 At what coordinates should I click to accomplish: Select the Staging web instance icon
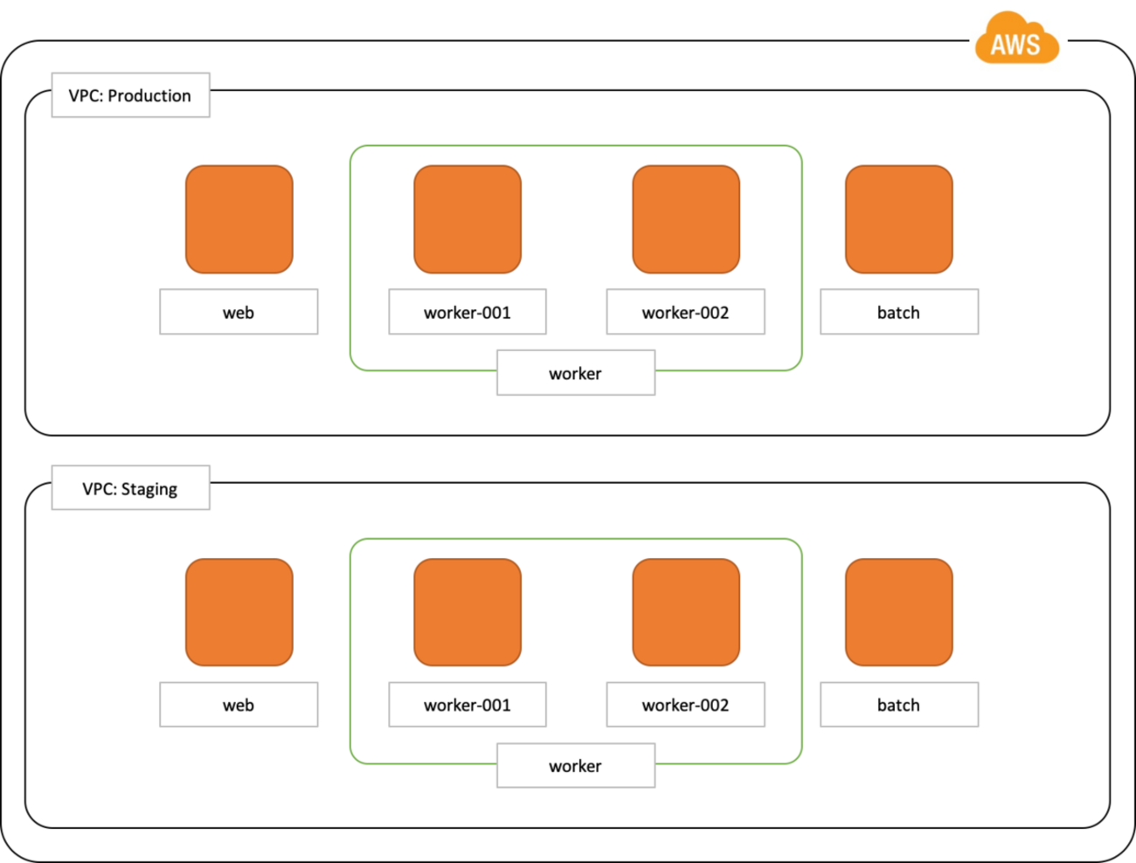click(239, 612)
